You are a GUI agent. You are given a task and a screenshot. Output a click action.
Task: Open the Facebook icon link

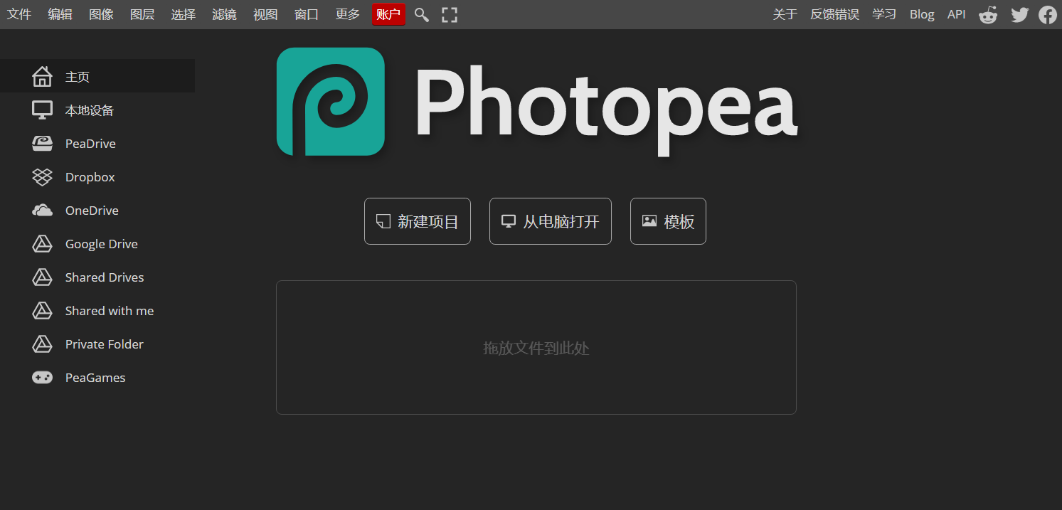[1048, 15]
